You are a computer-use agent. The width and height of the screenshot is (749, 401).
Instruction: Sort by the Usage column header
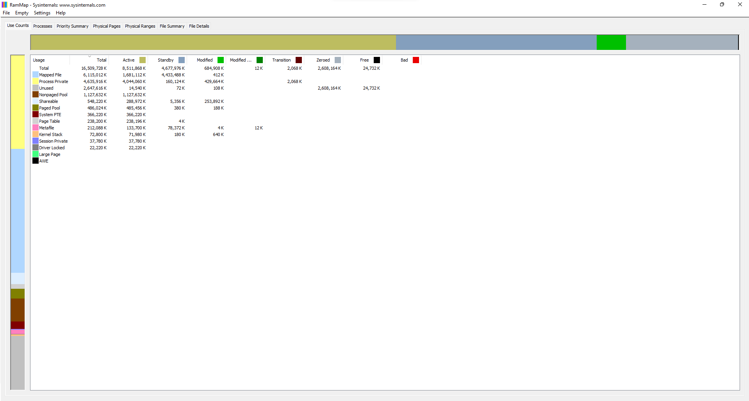pyautogui.click(x=50, y=60)
